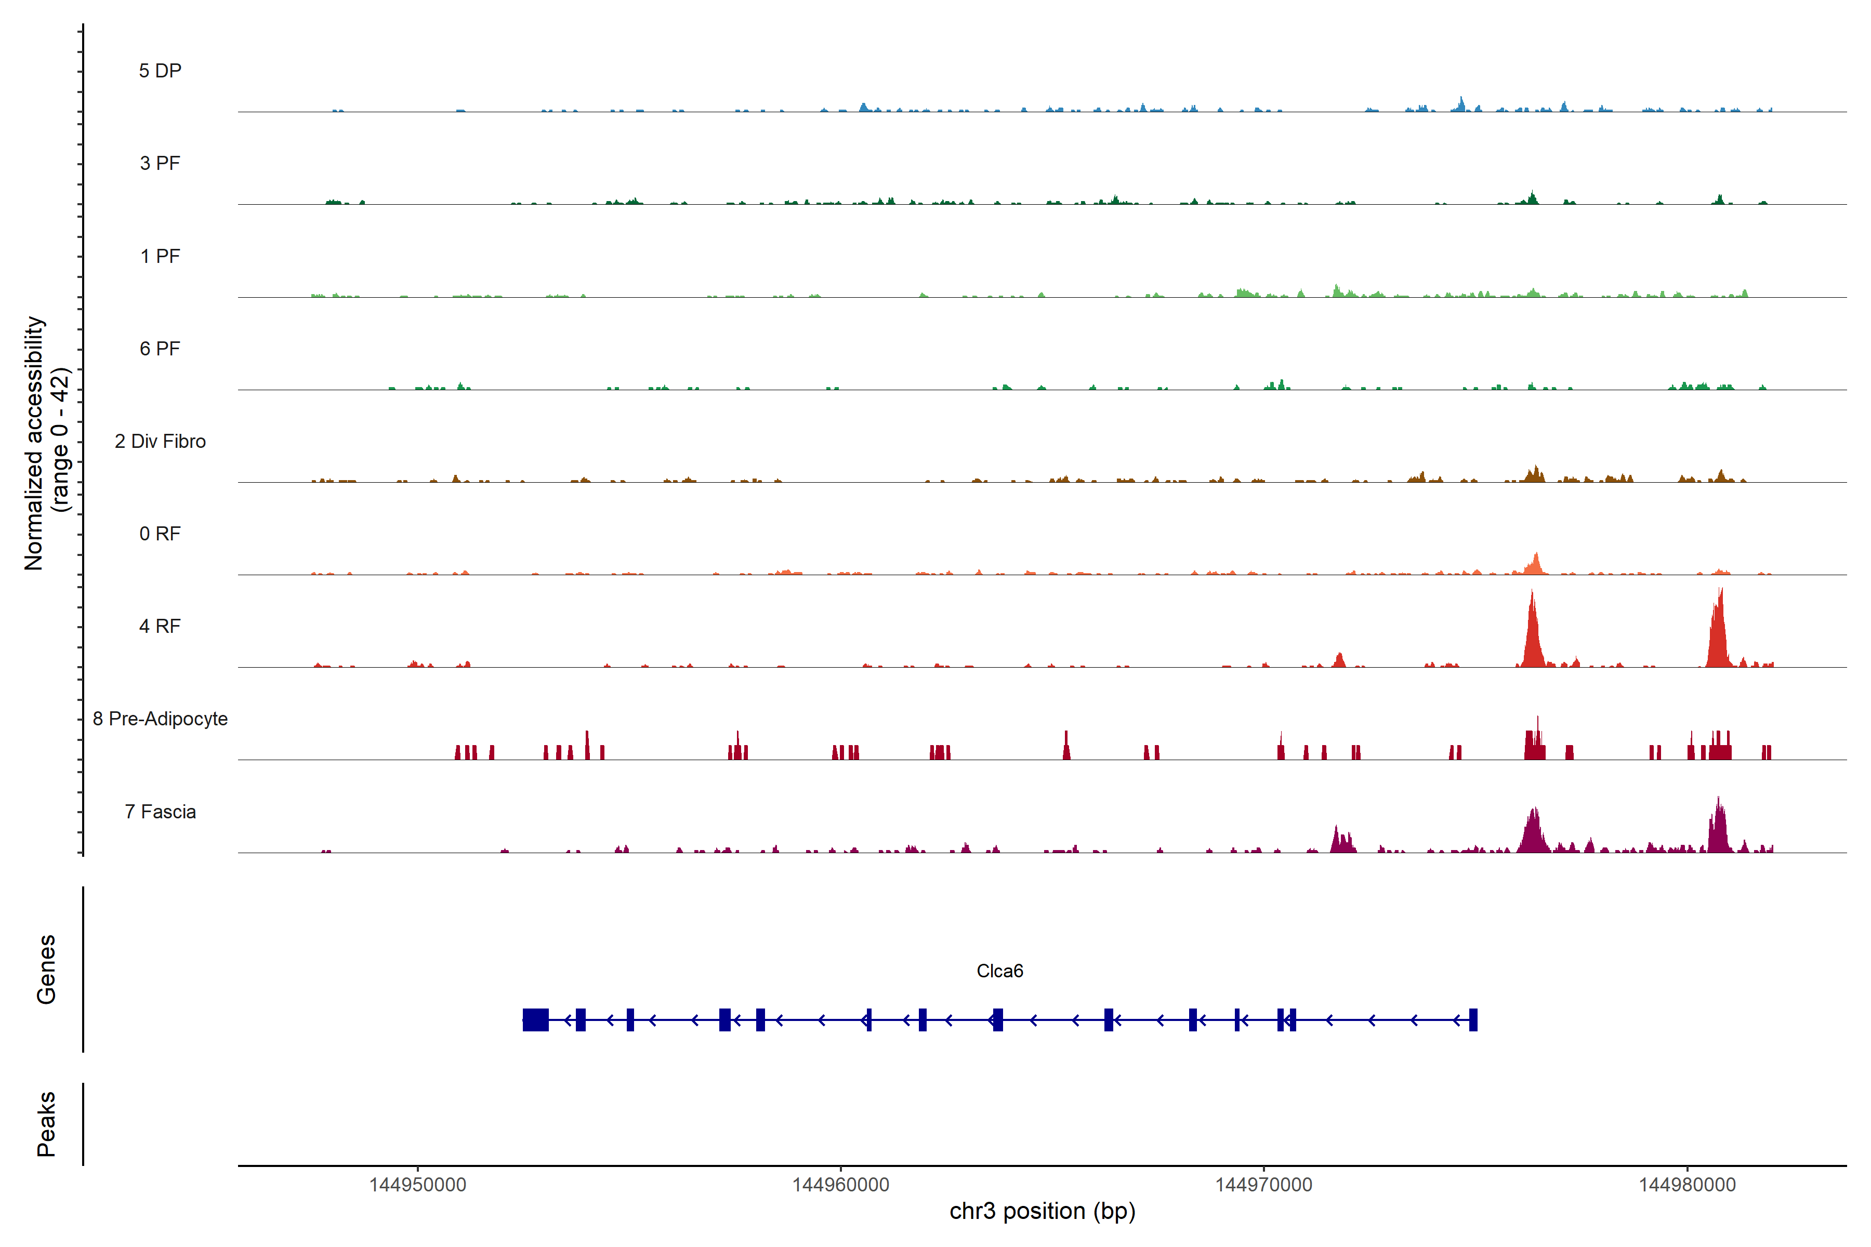
Task: Click the 144950000 axis tick label
Action: point(418,1185)
